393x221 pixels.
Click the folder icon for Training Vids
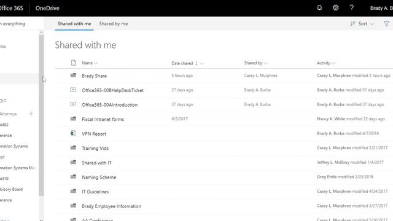tap(73, 148)
